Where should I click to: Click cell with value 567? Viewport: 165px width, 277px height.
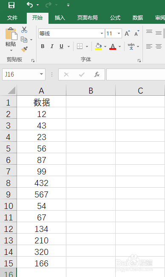(x=42, y=194)
